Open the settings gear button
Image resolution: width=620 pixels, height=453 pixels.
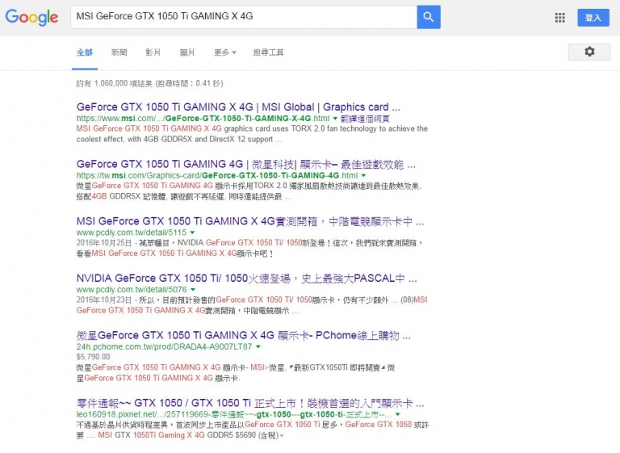pos(589,52)
